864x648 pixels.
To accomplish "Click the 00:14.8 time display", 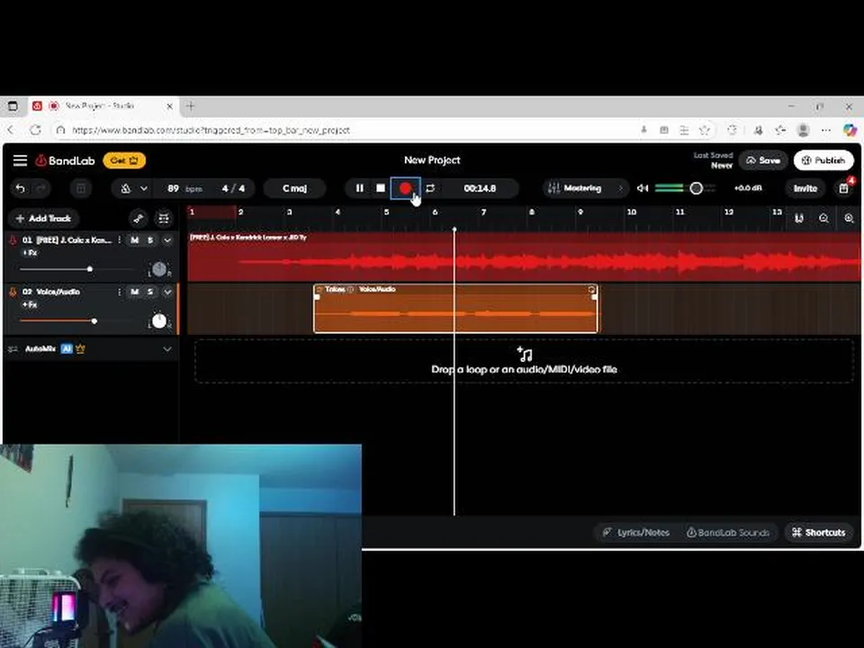I will coord(480,188).
